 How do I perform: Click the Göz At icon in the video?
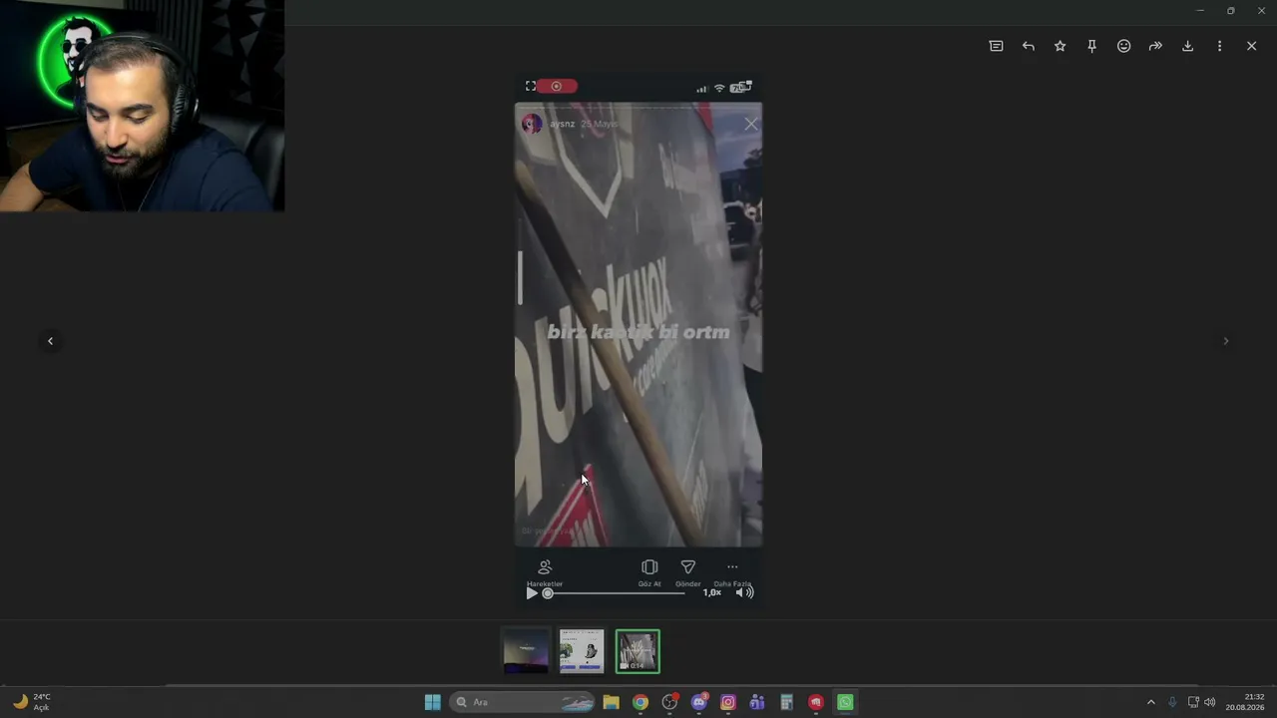[x=649, y=567]
